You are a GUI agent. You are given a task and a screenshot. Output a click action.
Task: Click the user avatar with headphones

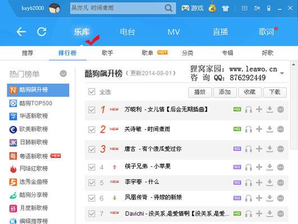(x=54, y=8)
